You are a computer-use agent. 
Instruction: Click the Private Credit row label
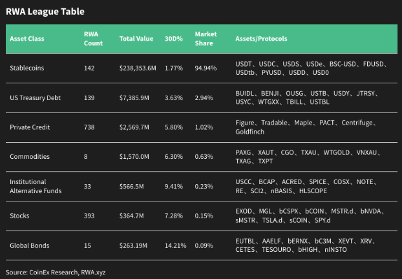30,127
